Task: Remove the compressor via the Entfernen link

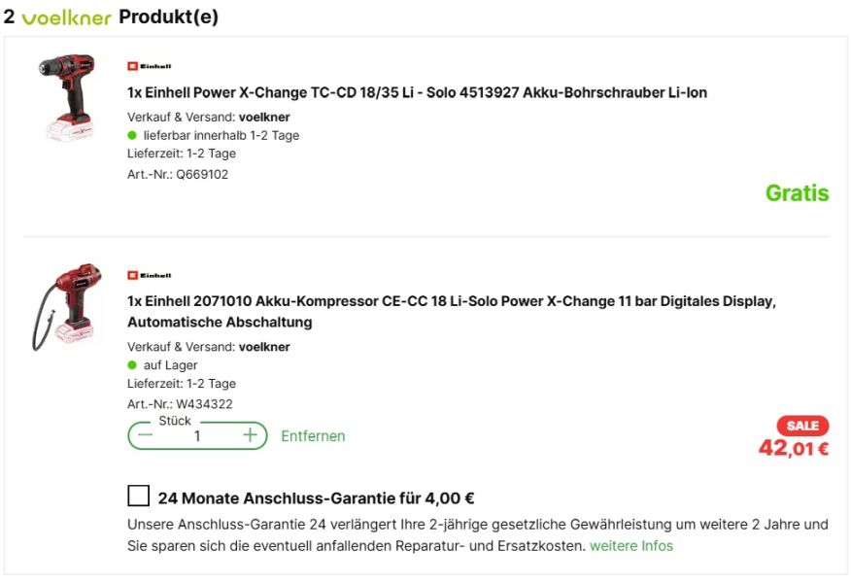Action: [313, 436]
